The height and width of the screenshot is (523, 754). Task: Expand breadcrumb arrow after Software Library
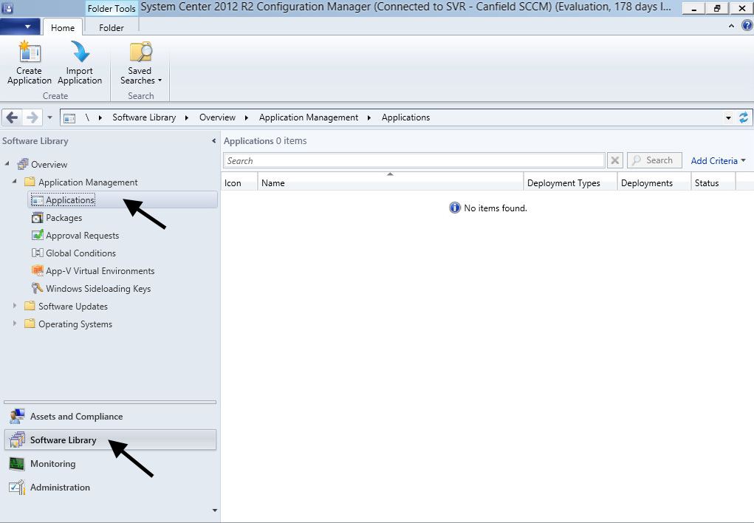pos(187,118)
